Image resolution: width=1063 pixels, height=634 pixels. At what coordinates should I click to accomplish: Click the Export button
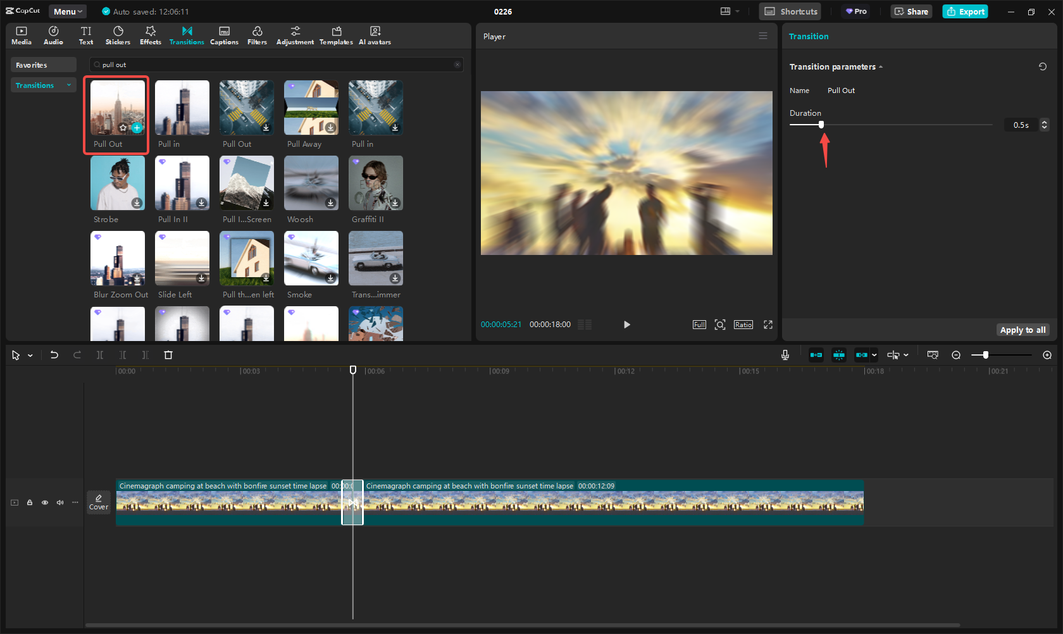coord(965,11)
